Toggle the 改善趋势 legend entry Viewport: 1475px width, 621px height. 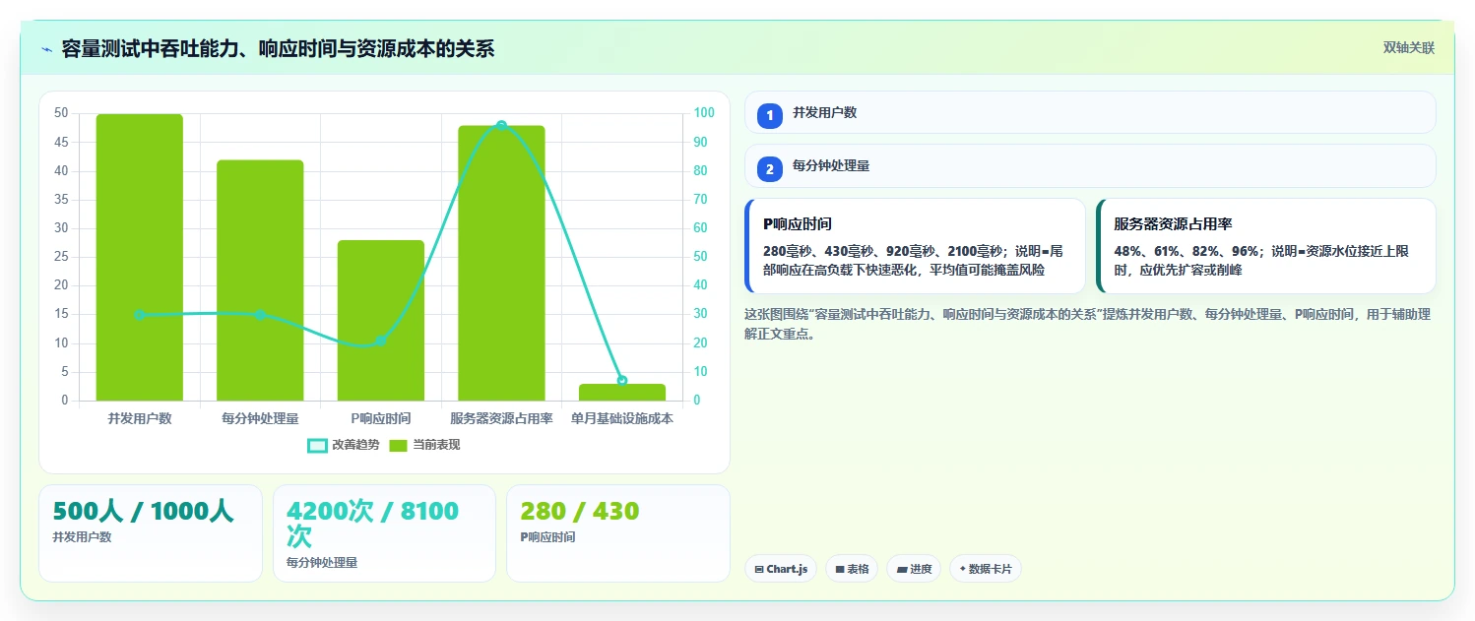tap(344, 445)
